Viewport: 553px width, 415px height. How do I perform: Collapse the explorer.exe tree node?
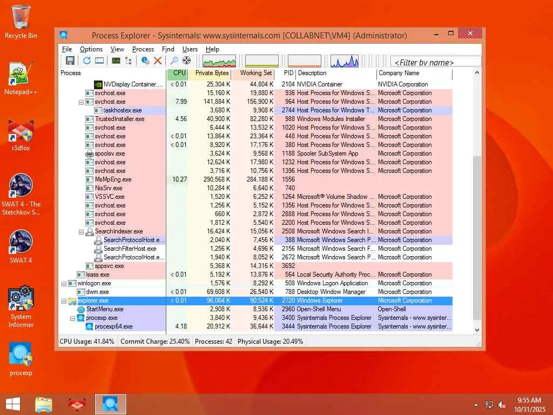pyautogui.click(x=64, y=301)
